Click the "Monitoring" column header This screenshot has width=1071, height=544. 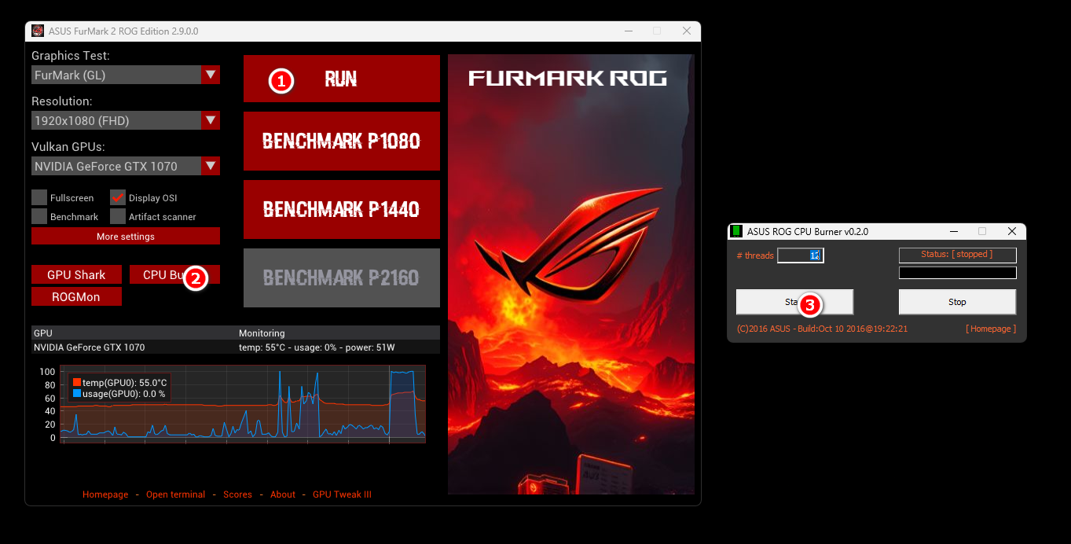(x=262, y=333)
